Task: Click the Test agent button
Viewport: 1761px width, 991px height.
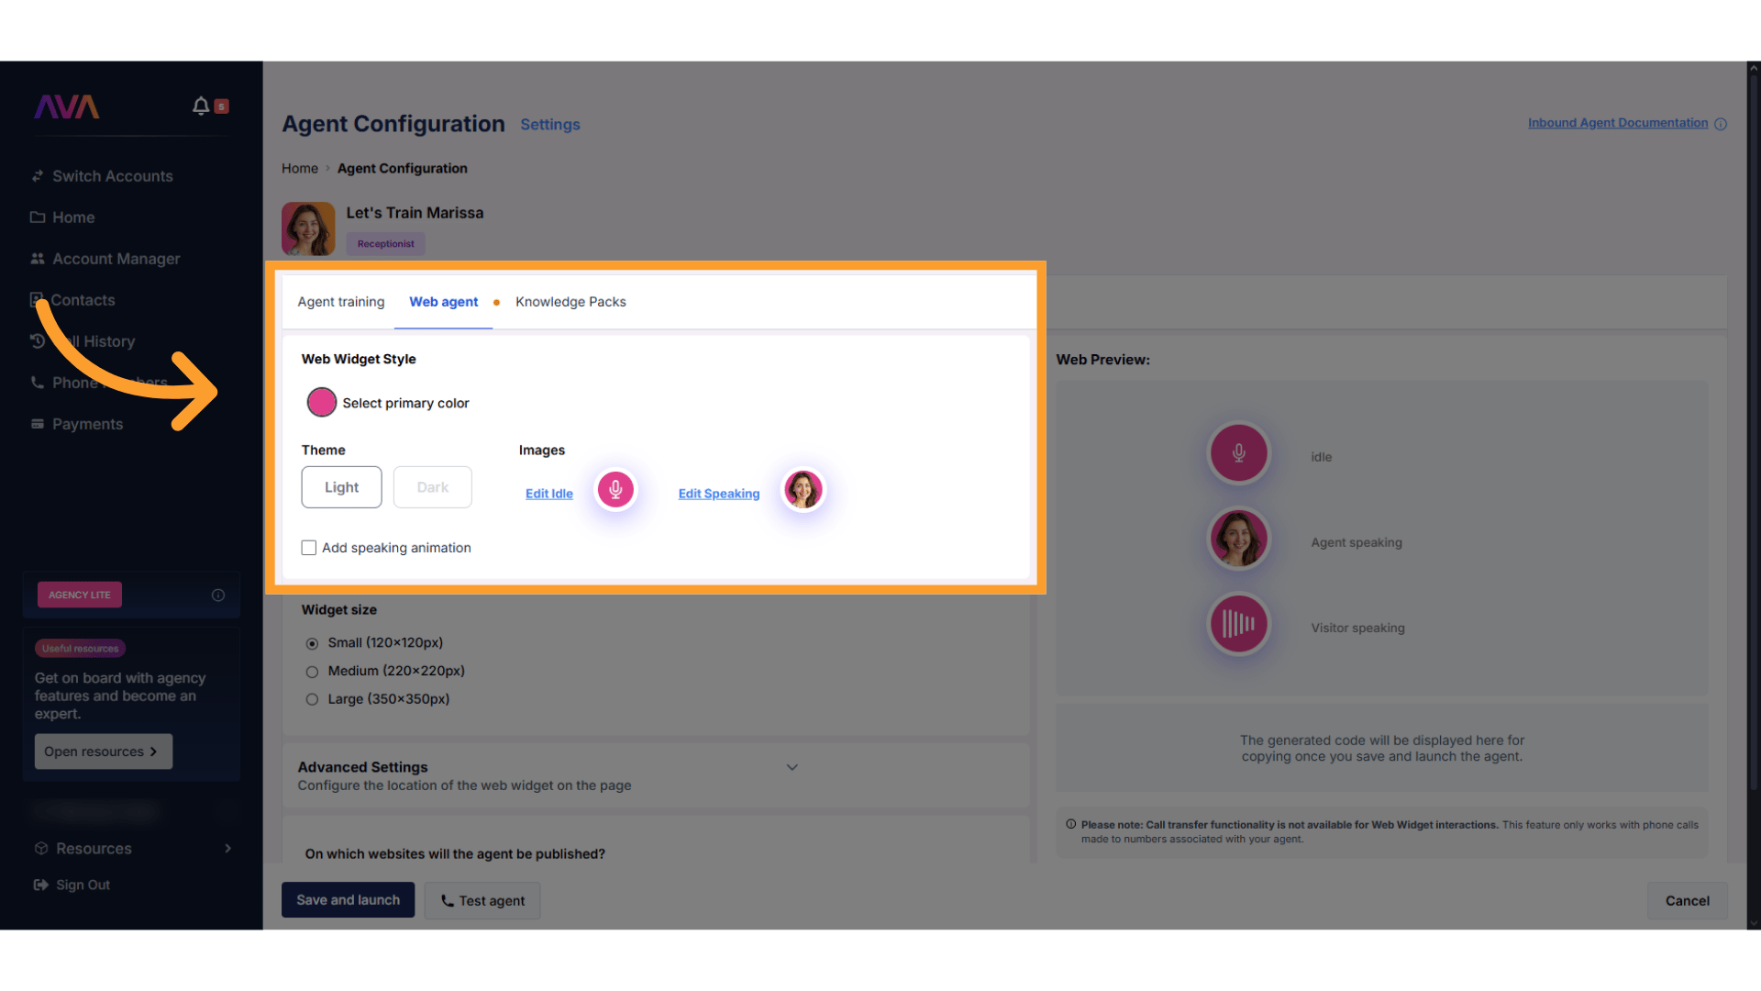Action: pyautogui.click(x=482, y=900)
